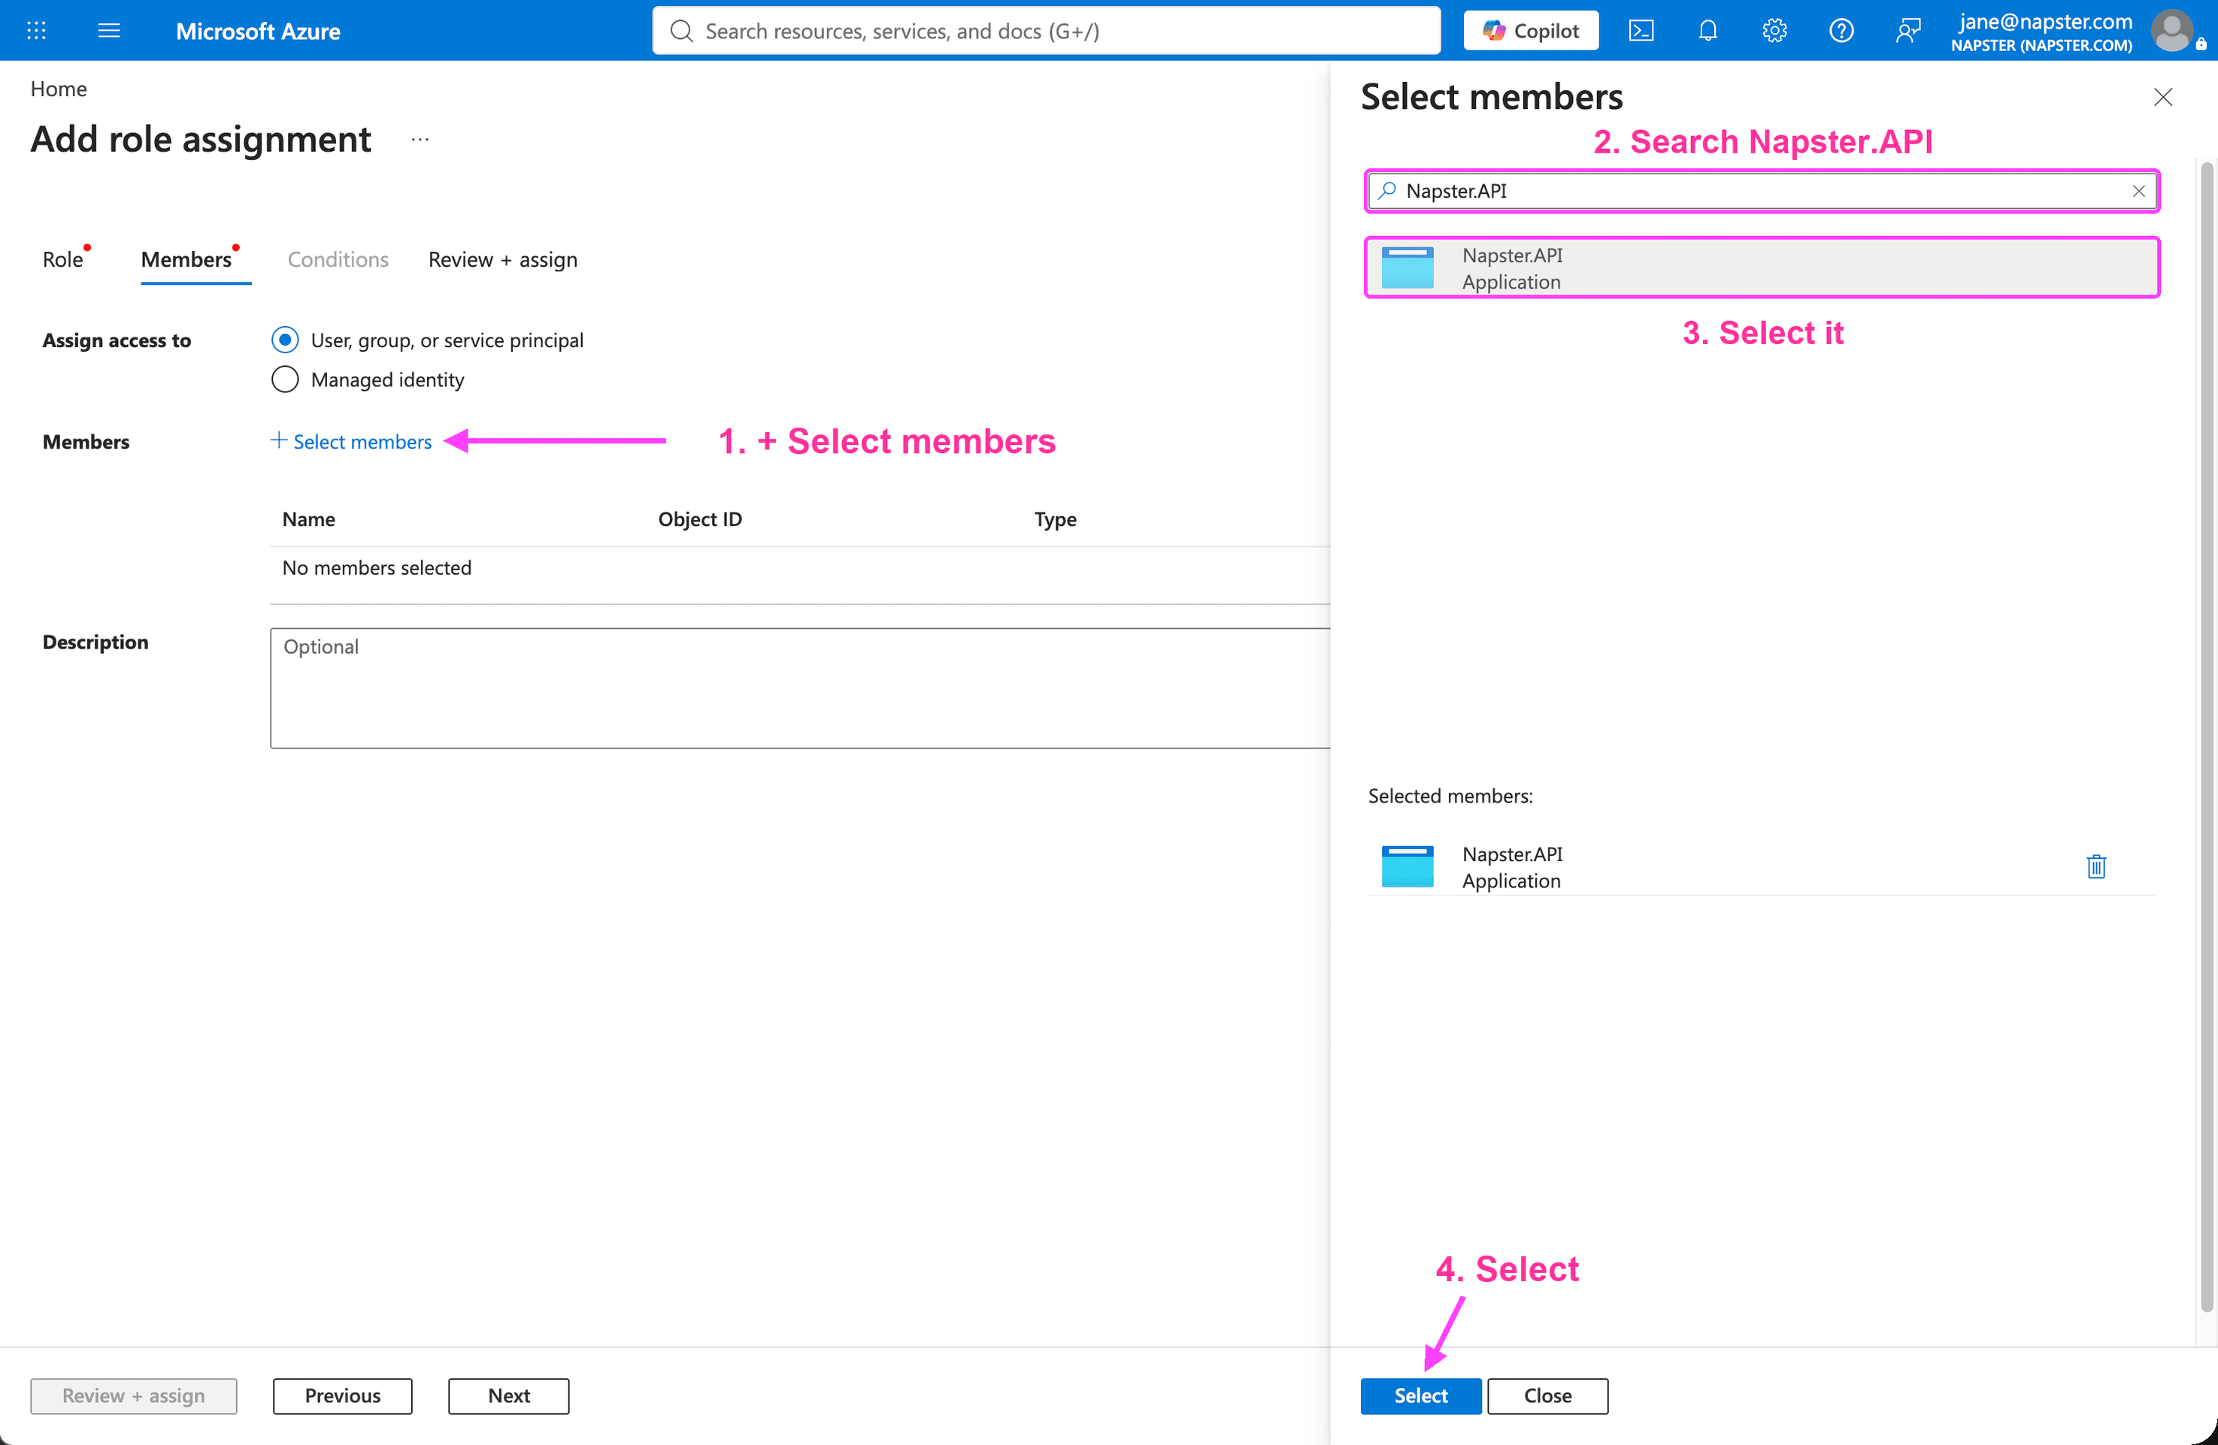2218x1445 pixels.
Task: Click the + Select members link
Action: [351, 442]
